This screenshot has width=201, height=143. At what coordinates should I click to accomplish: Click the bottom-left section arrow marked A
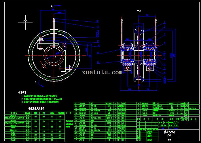point(35,83)
